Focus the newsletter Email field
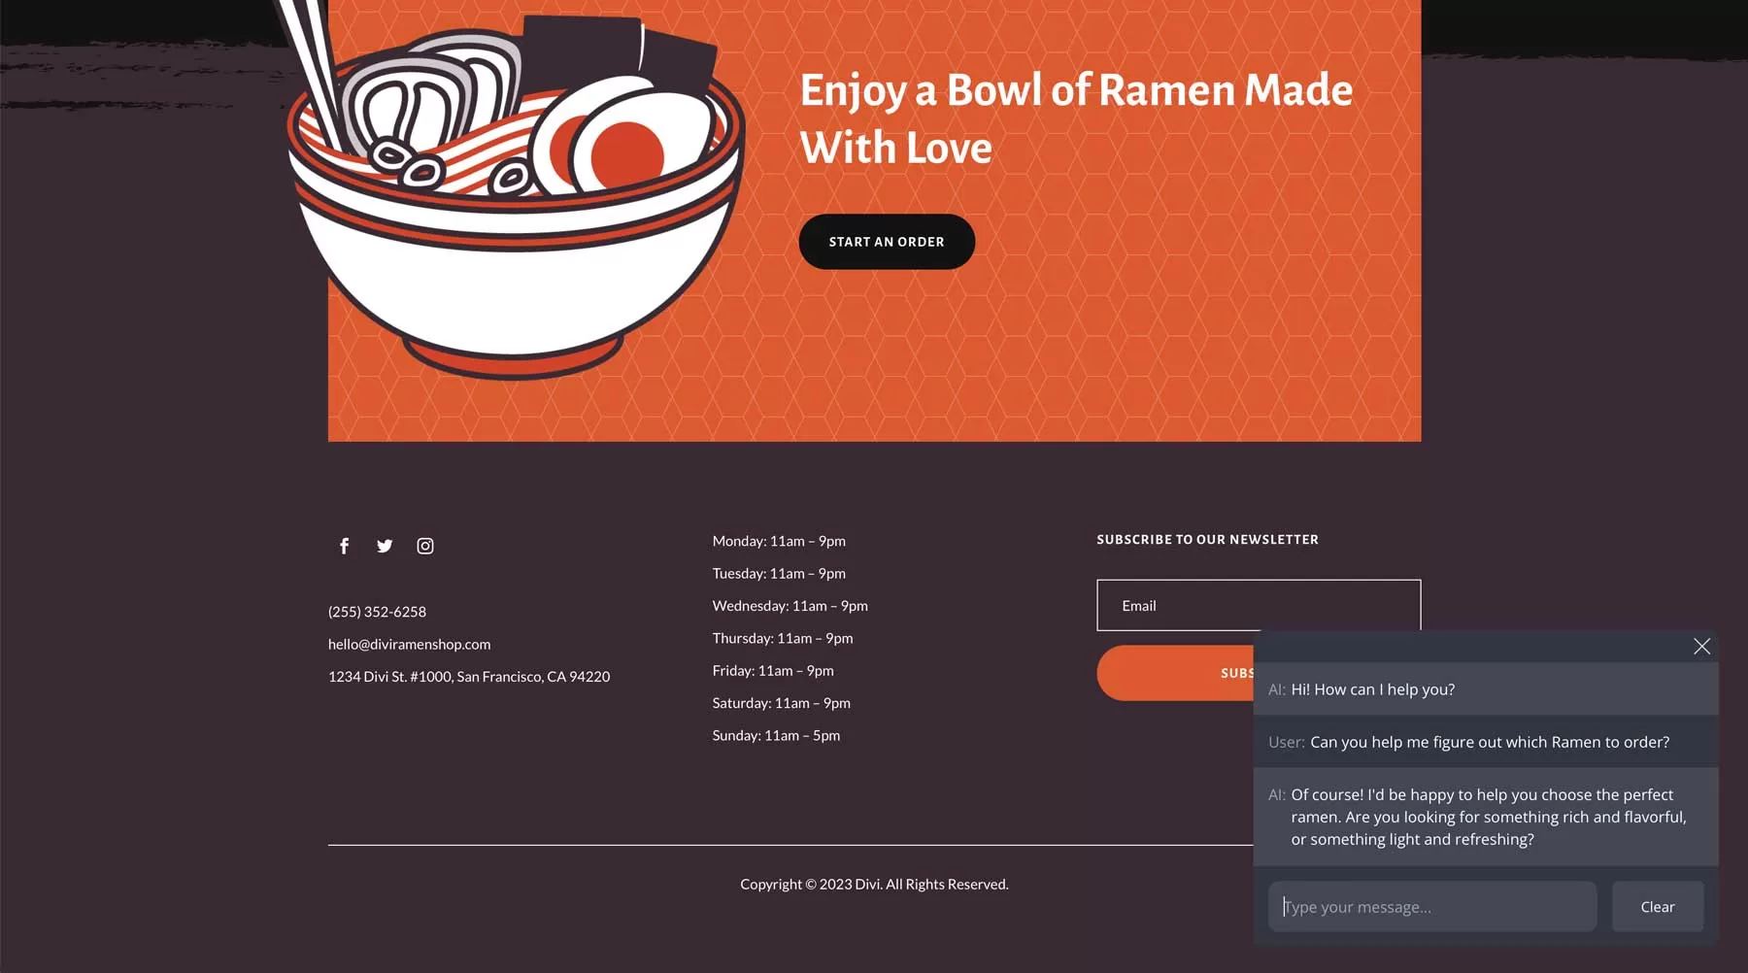 click(x=1258, y=606)
